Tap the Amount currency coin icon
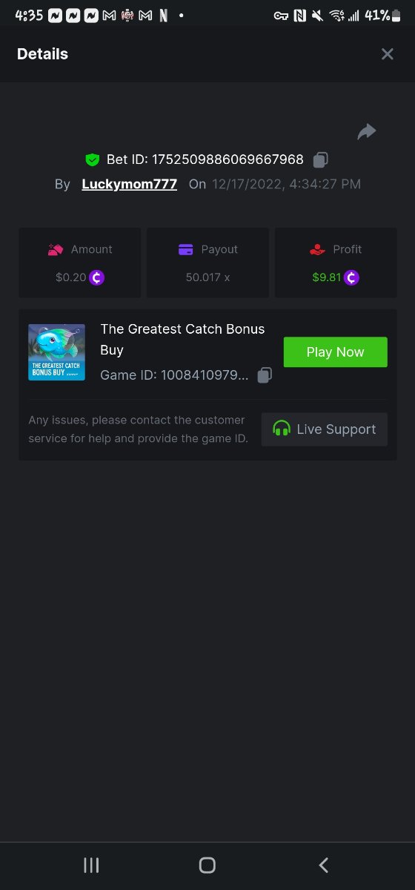The image size is (415, 890). tap(97, 277)
